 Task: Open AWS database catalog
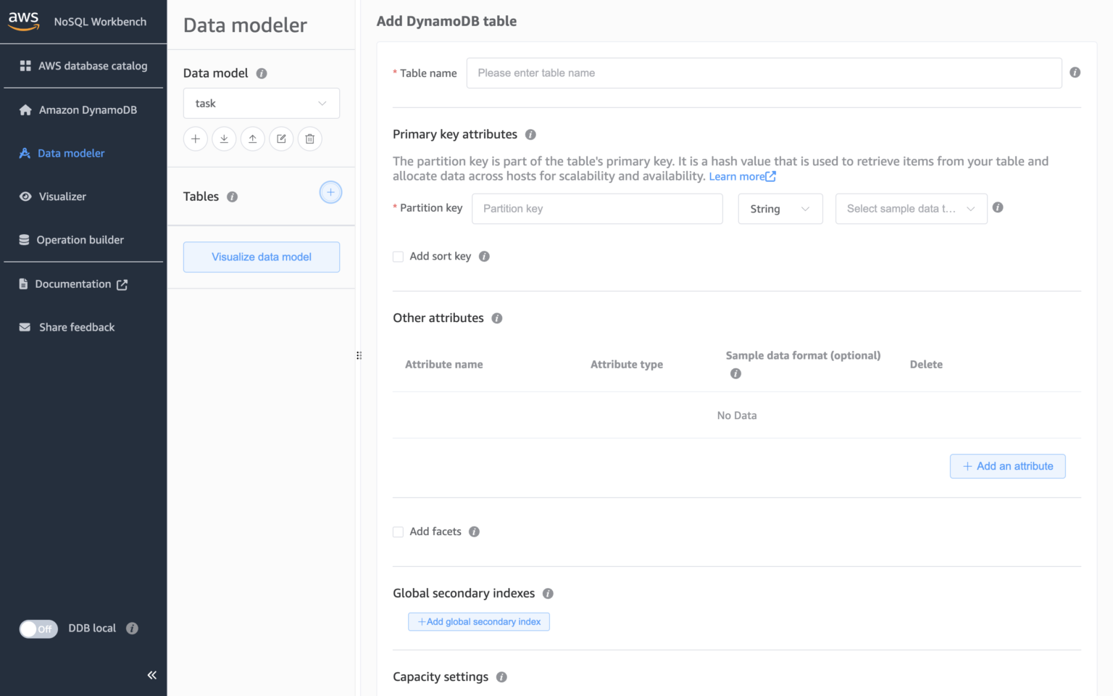(93, 65)
